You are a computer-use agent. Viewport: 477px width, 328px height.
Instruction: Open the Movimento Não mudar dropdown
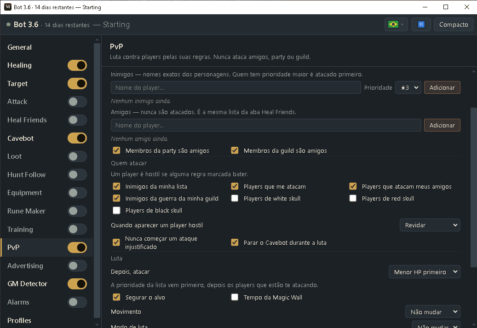tap(432, 312)
